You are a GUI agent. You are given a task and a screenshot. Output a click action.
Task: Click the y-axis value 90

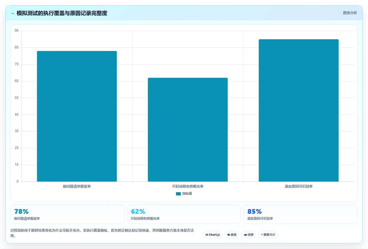click(x=17, y=31)
